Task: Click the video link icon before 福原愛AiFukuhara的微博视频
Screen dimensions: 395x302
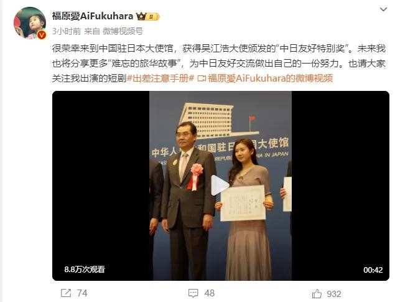Action: coord(202,78)
